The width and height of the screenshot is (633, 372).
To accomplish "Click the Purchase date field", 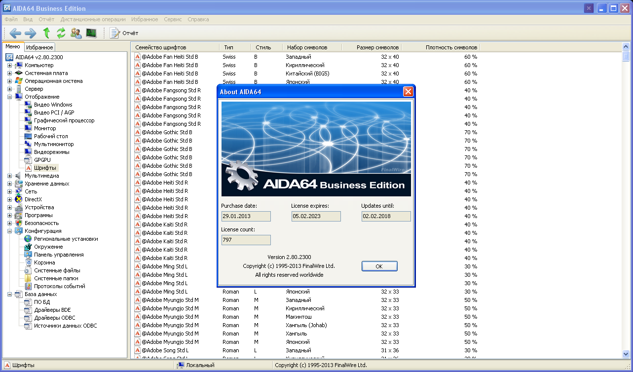I will tap(246, 216).
